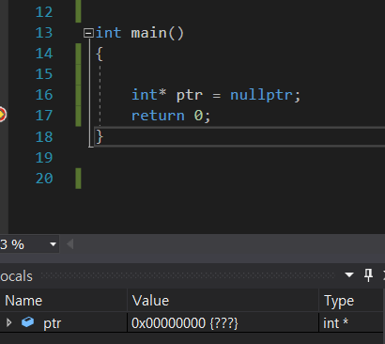The width and height of the screenshot is (385, 344).
Task: Click the 'return' keyword on line 17
Action: (x=158, y=116)
